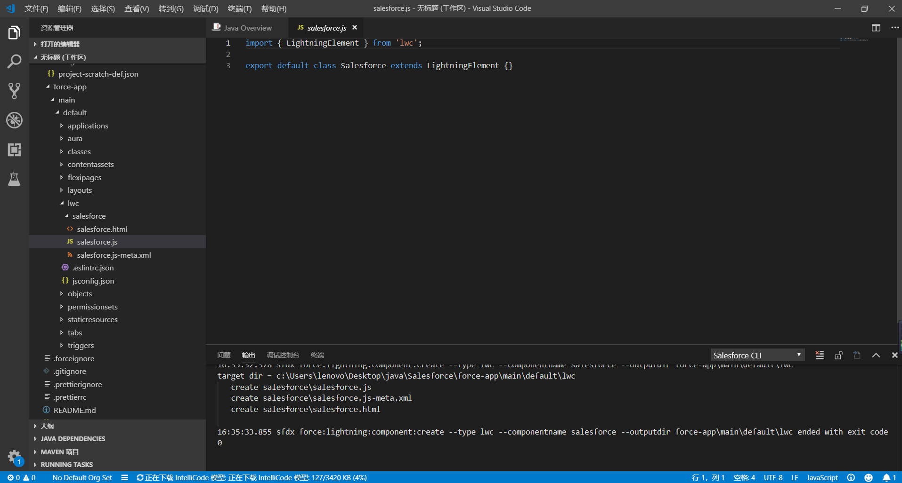Open the 终端(T) menu
The width and height of the screenshot is (902, 483).
240,8
